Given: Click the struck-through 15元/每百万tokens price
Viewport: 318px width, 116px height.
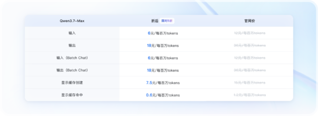Looking at the screenshot, I should 250,83.
